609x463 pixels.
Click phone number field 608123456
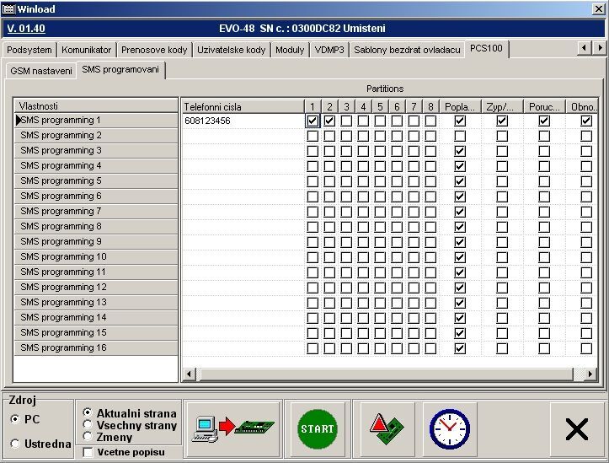tap(242, 121)
